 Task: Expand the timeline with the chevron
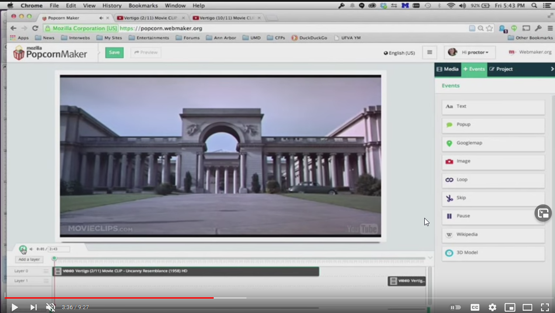pos(430,258)
